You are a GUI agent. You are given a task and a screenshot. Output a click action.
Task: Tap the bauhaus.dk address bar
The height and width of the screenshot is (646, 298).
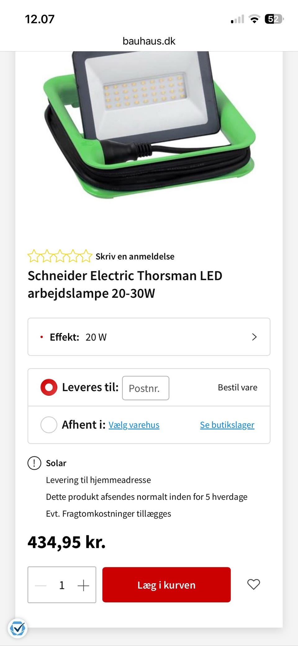(x=149, y=41)
